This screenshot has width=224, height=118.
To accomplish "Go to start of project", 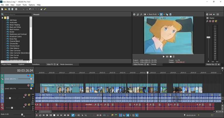I will (58, 115).
